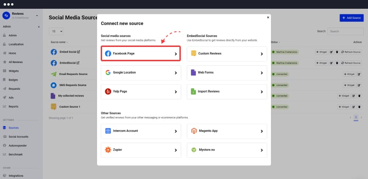The image size is (368, 179).
Task: Connect an Intercom Account source
Action: (141, 131)
